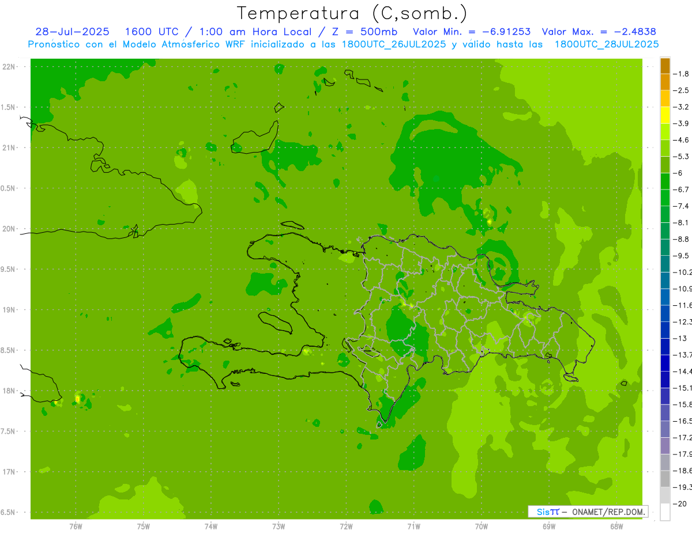Image resolution: width=692 pixels, height=534 pixels.
Task: Click the -1.8 colorbar value
Action: 681,74
